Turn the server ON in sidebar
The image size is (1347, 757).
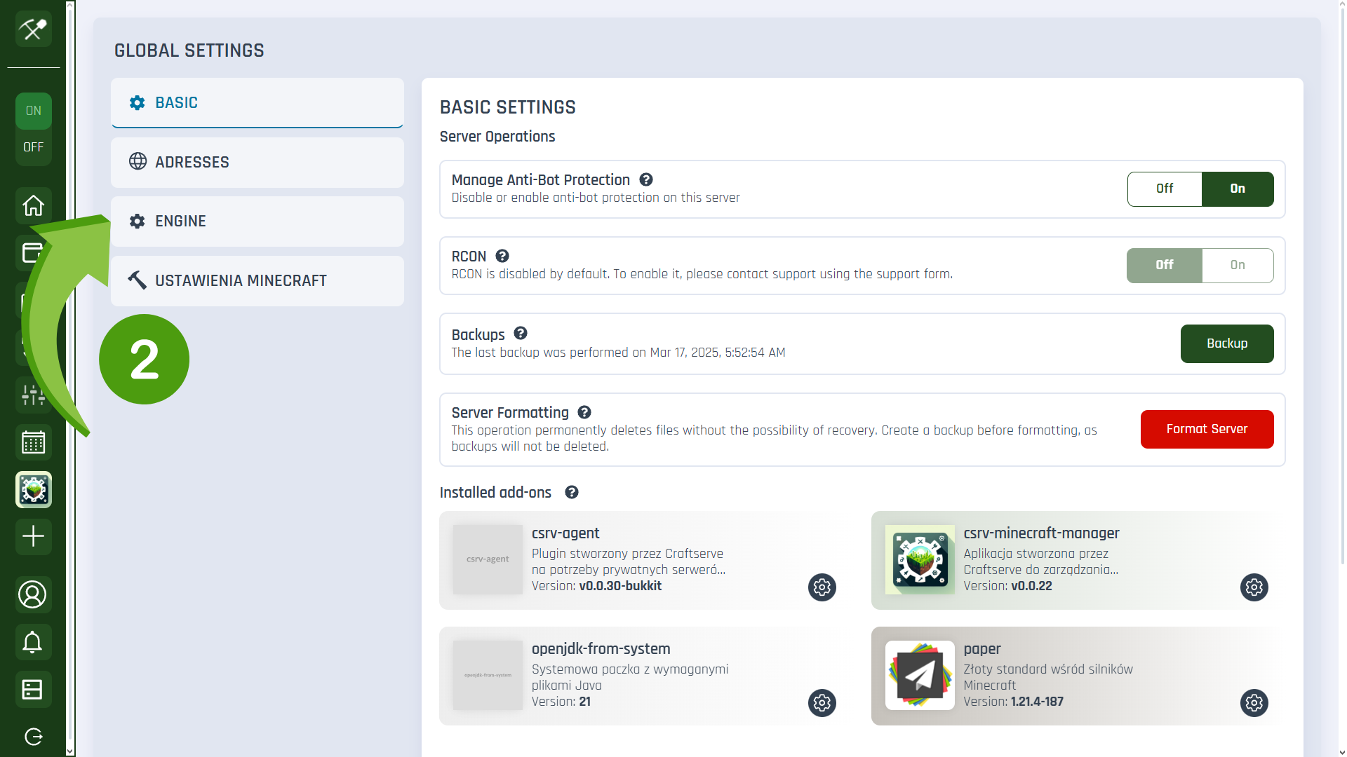pyautogui.click(x=33, y=111)
